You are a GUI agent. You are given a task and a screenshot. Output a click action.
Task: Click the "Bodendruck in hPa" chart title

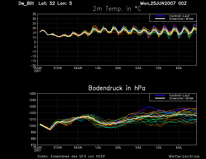(x=117, y=88)
